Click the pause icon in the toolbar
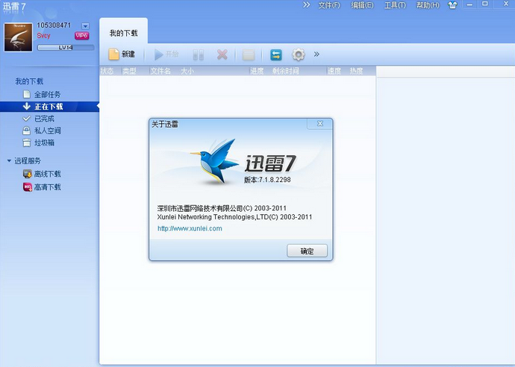This screenshot has height=367, width=515. (198, 54)
